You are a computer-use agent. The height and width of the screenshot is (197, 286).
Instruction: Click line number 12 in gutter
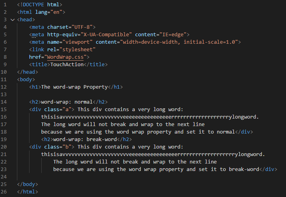click(x=4, y=87)
